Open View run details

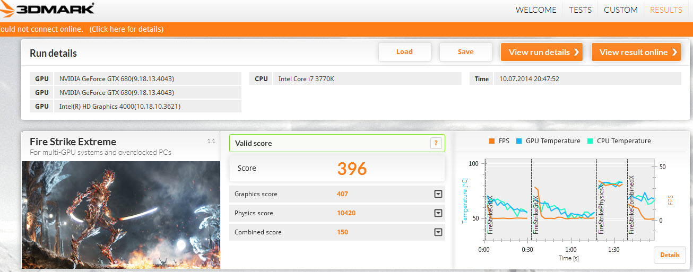(542, 52)
